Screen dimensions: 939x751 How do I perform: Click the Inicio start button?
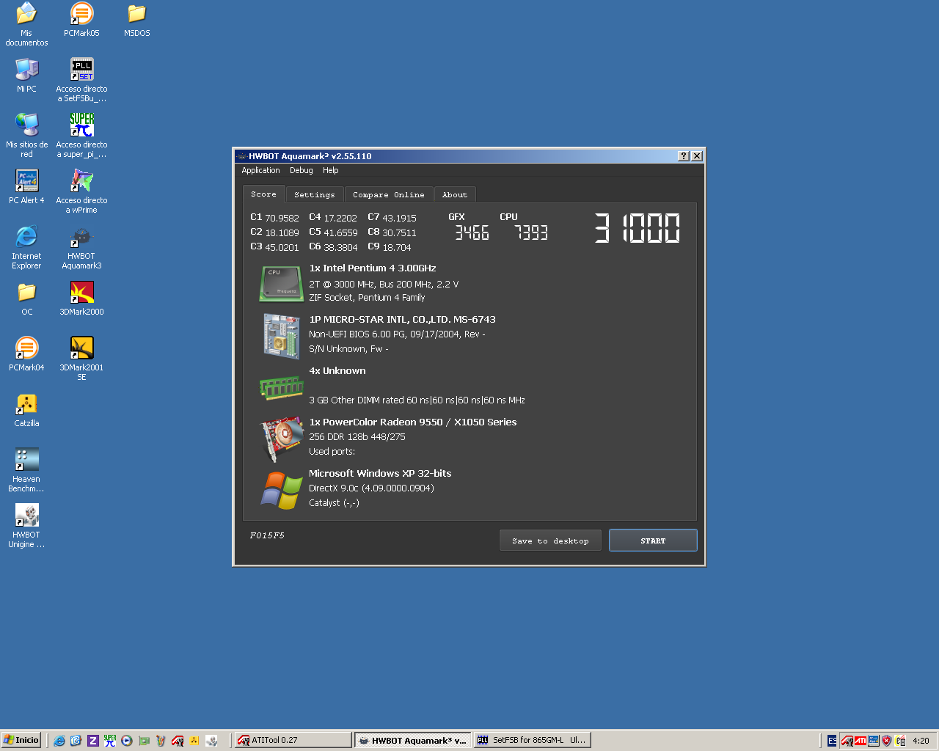click(21, 740)
